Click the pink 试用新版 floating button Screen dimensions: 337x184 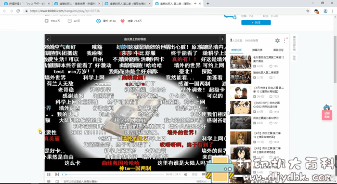click(x=327, y=115)
